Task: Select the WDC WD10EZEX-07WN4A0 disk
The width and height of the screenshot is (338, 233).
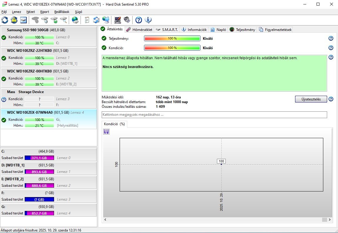Action: pyautogui.click(x=49, y=119)
